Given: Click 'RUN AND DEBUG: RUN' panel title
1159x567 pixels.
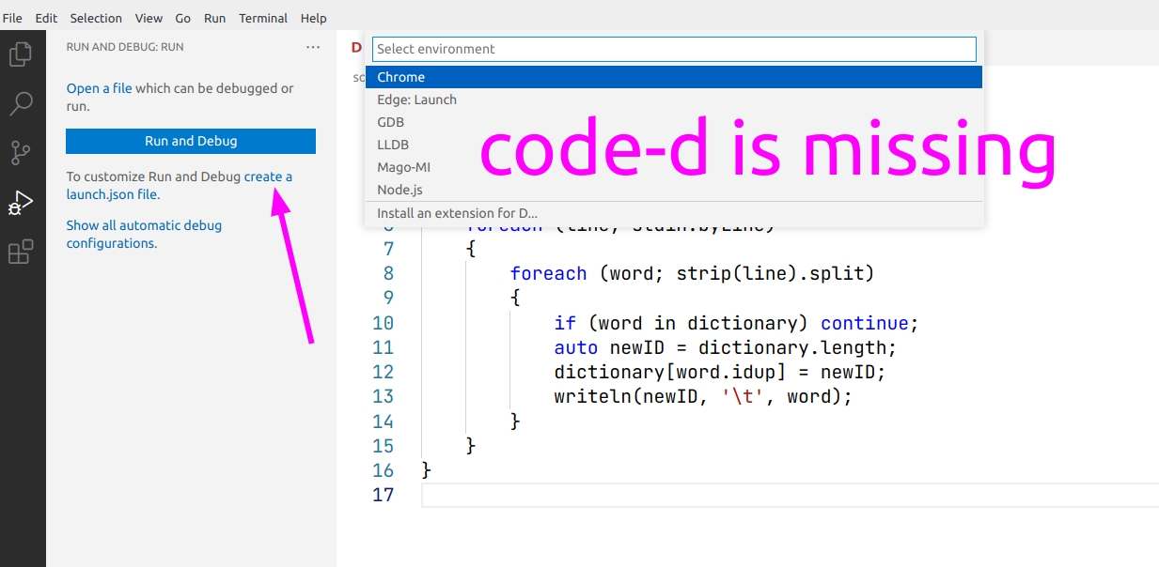Looking at the screenshot, I should pos(125,47).
